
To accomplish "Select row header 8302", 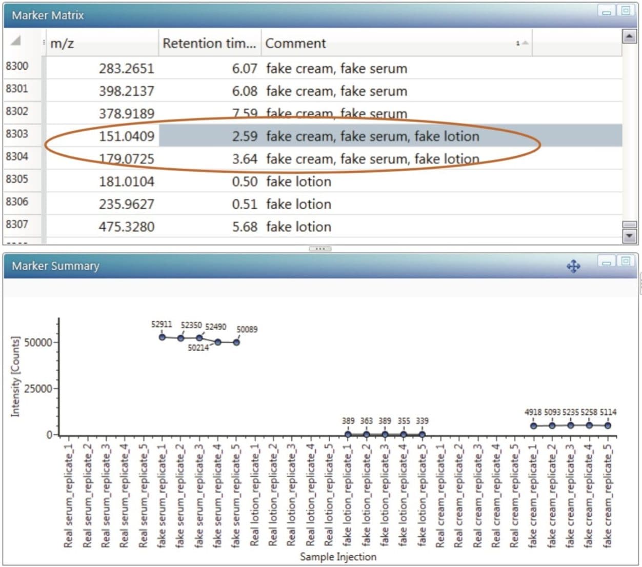I will click(x=22, y=111).
